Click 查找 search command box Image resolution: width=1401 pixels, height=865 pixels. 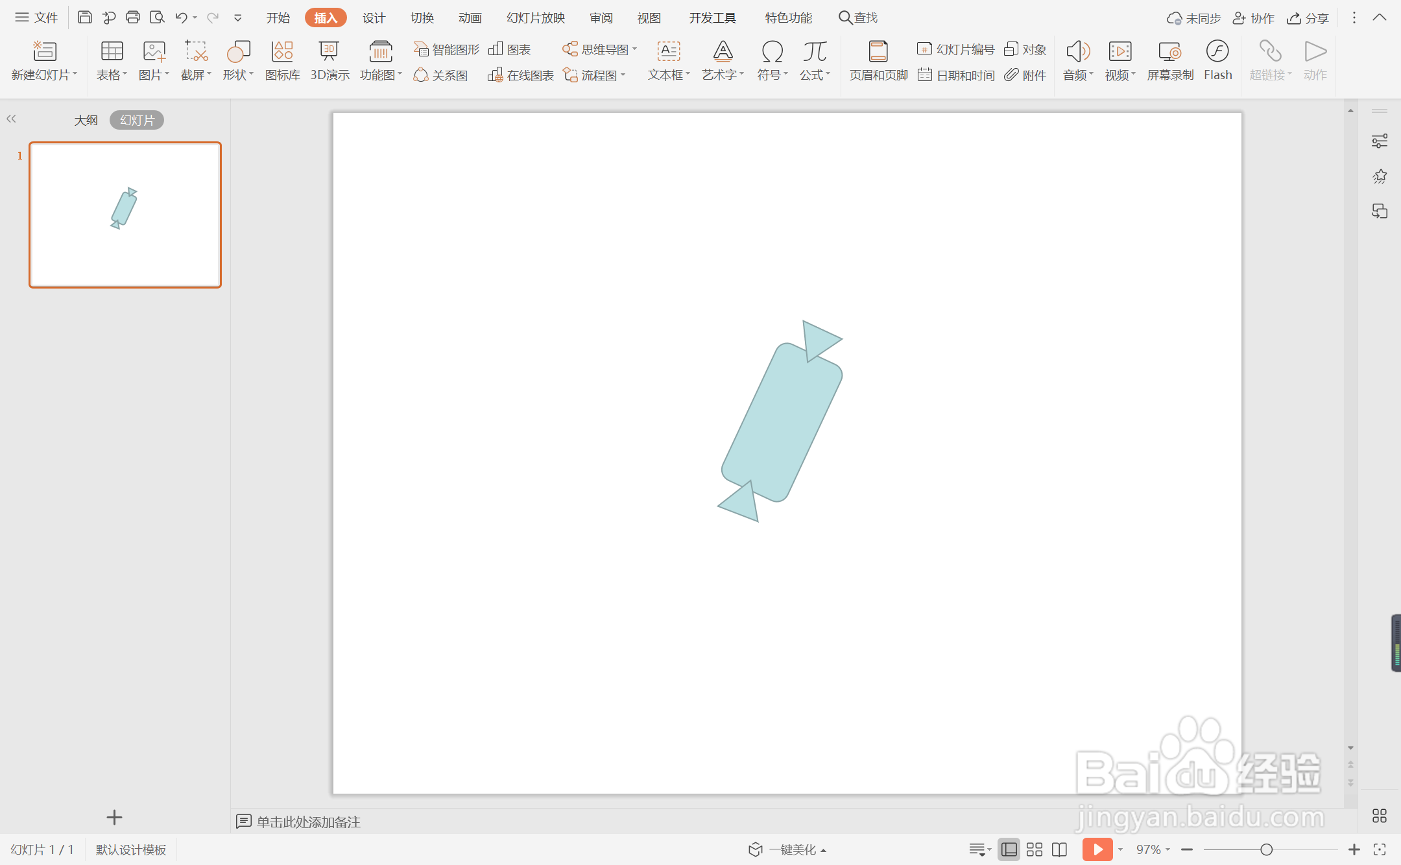(x=858, y=18)
